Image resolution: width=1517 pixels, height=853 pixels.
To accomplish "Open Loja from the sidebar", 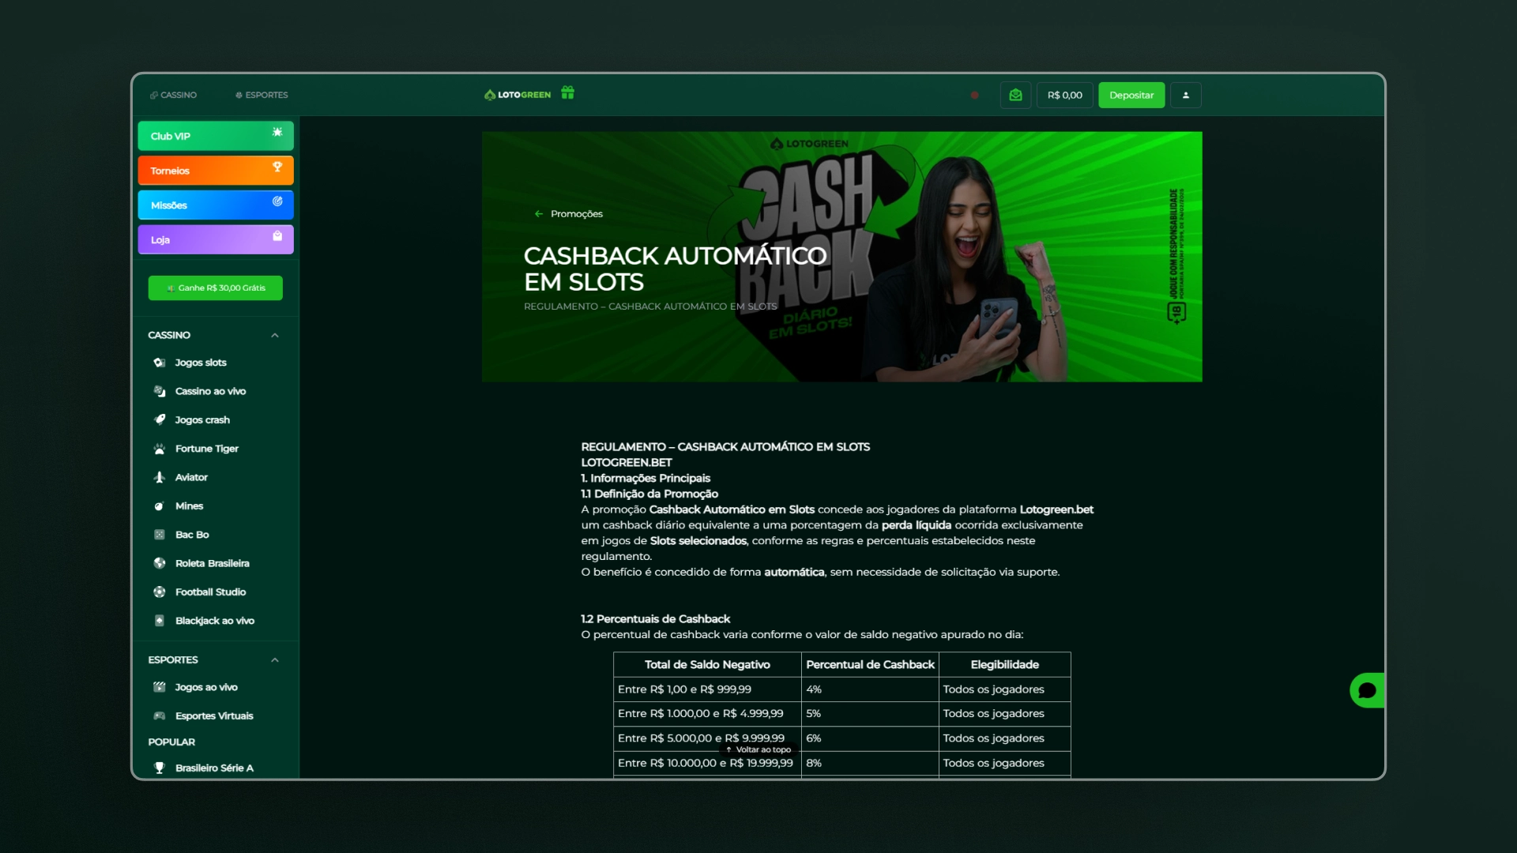I will [x=216, y=239].
